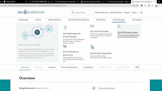Image resolution: width=162 pixels, height=91 pixels.
Task: Click the list icon above Get a D-U-N-S Number
Action: coord(92,26)
